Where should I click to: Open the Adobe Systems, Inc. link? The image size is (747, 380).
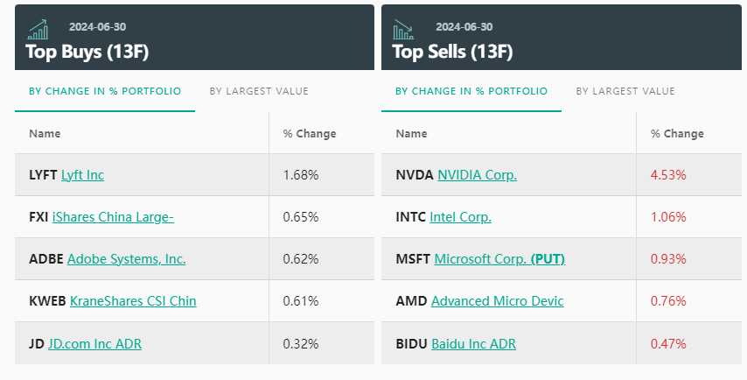coord(126,259)
